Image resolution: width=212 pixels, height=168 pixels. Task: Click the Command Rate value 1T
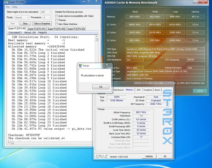141,137
